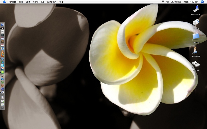
Task: Open the Apple menu
Action: [4, 2]
